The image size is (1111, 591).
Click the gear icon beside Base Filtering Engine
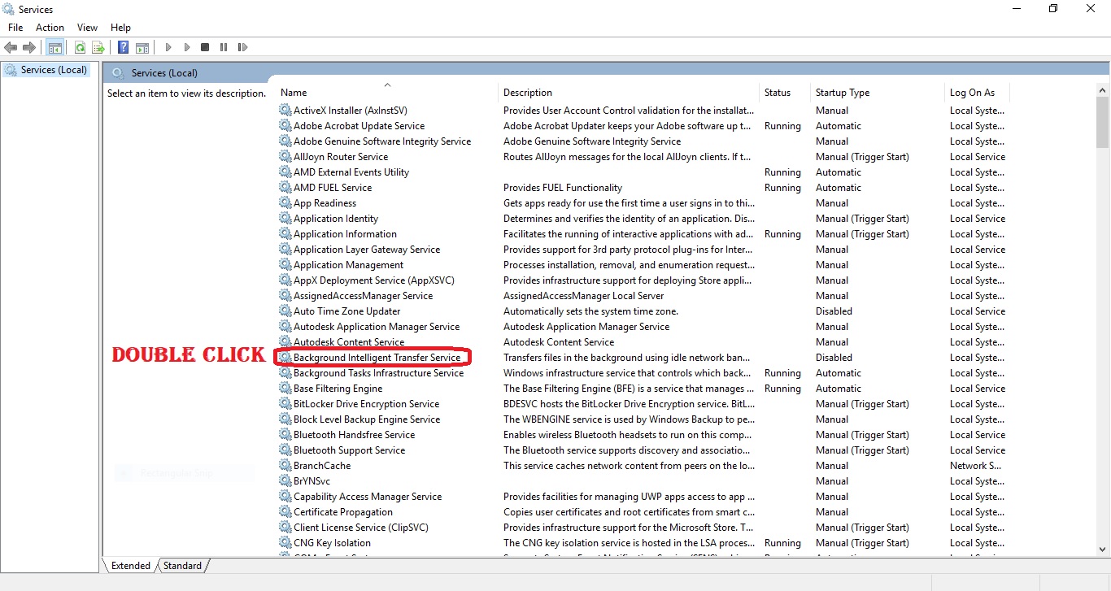(285, 388)
